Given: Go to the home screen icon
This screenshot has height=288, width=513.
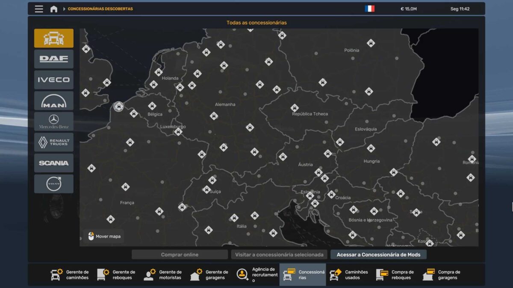Looking at the screenshot, I should click(x=54, y=9).
